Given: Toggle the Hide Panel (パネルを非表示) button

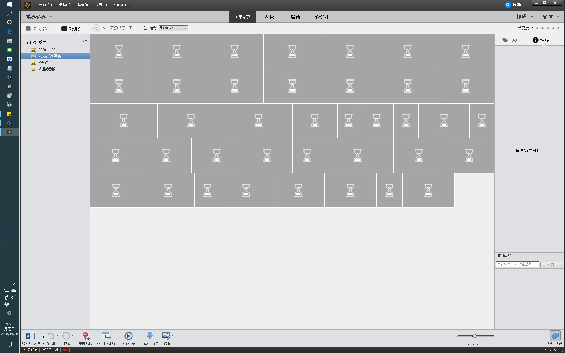Looking at the screenshot, I should pos(31,336).
